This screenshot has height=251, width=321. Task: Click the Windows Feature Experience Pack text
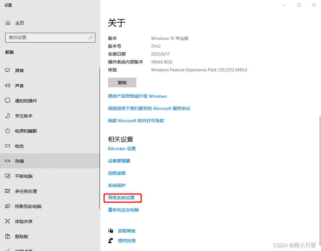(199, 70)
